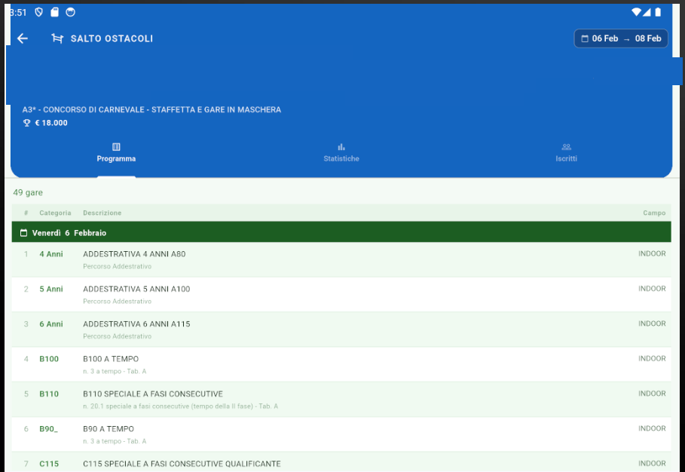This screenshot has width=685, height=472.
Task: Click the clock time in the status bar
Action: tap(18, 12)
